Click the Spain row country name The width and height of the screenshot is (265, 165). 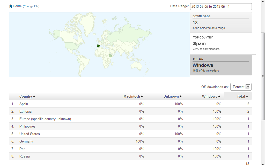(24, 104)
